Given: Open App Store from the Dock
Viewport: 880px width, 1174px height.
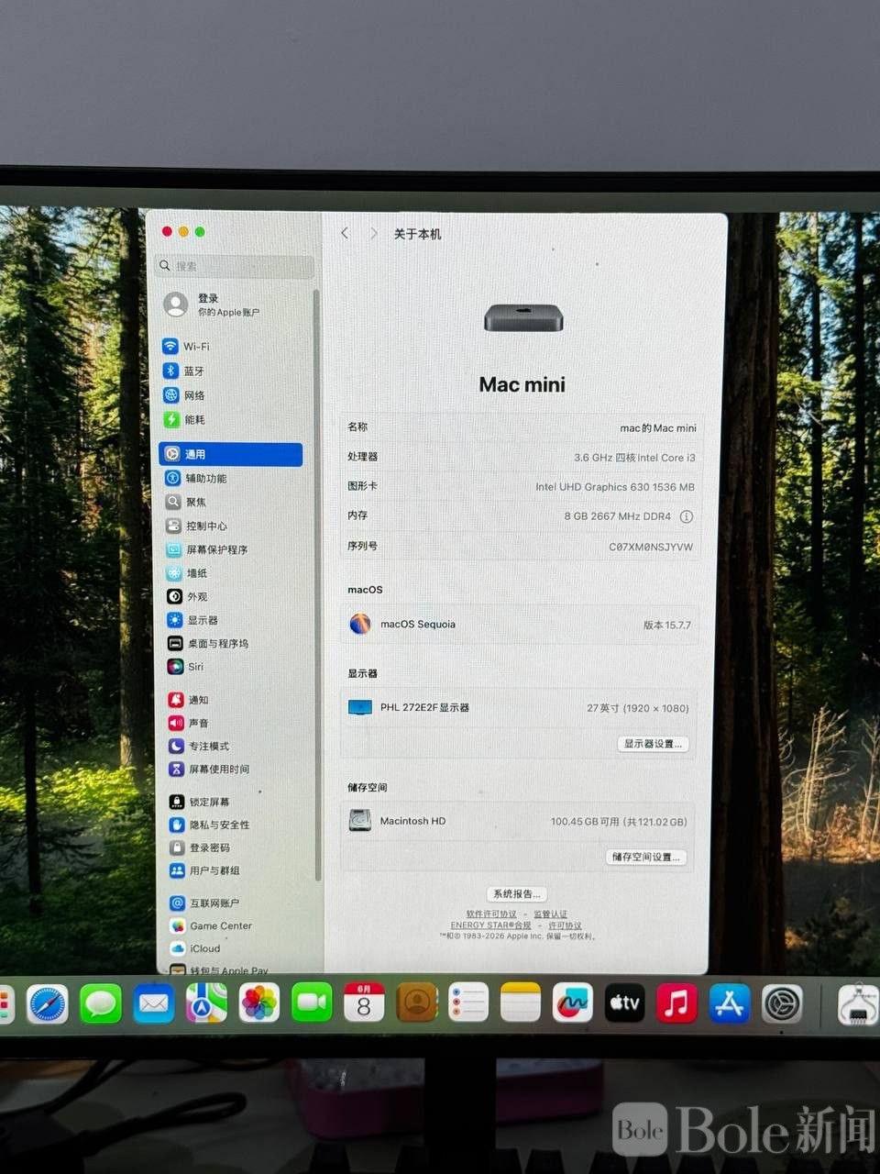Looking at the screenshot, I should click(730, 1003).
